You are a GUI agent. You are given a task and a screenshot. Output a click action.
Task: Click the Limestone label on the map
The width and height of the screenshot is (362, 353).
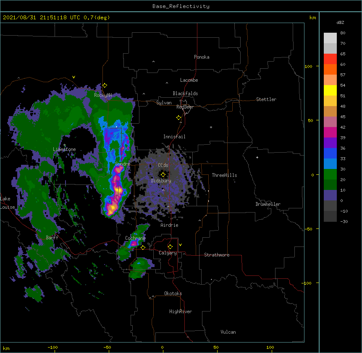click(x=64, y=149)
